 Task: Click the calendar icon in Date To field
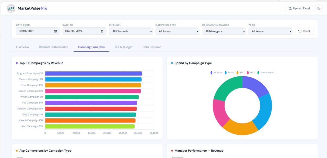[101, 31]
